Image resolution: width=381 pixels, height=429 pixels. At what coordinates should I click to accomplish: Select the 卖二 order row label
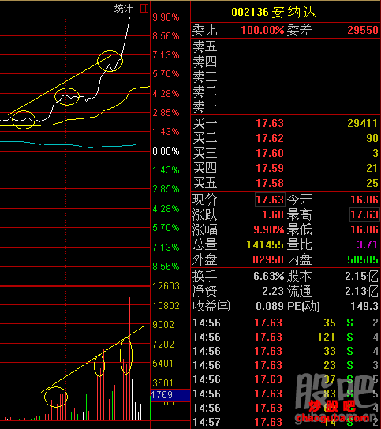pyautogui.click(x=205, y=91)
